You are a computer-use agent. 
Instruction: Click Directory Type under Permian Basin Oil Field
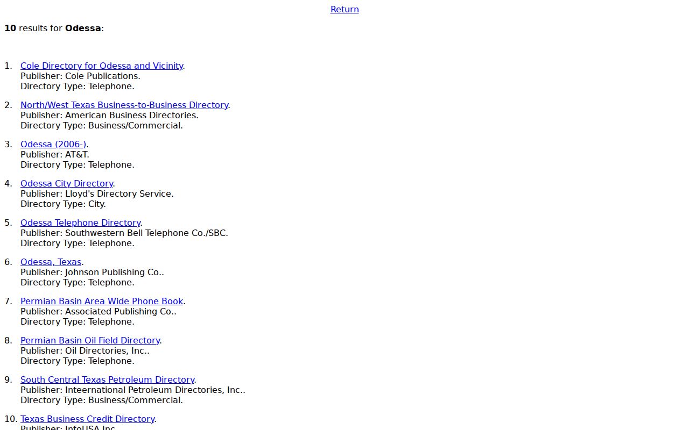(78, 361)
